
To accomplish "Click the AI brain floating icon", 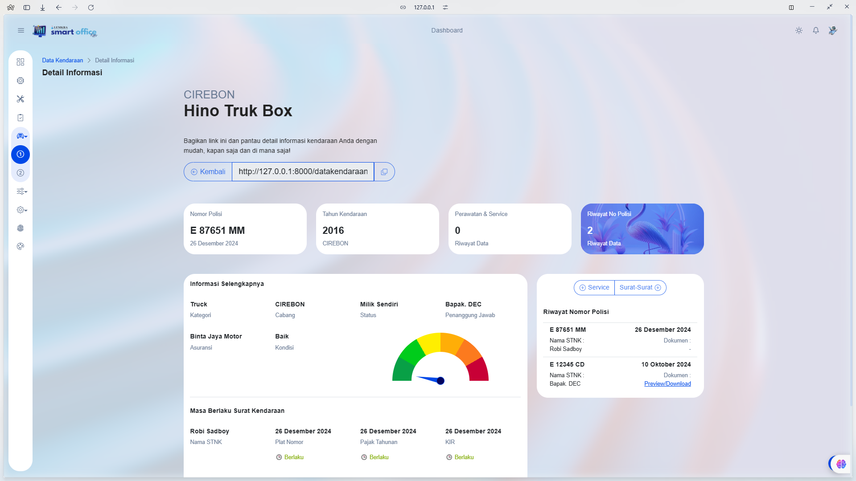I will [841, 464].
